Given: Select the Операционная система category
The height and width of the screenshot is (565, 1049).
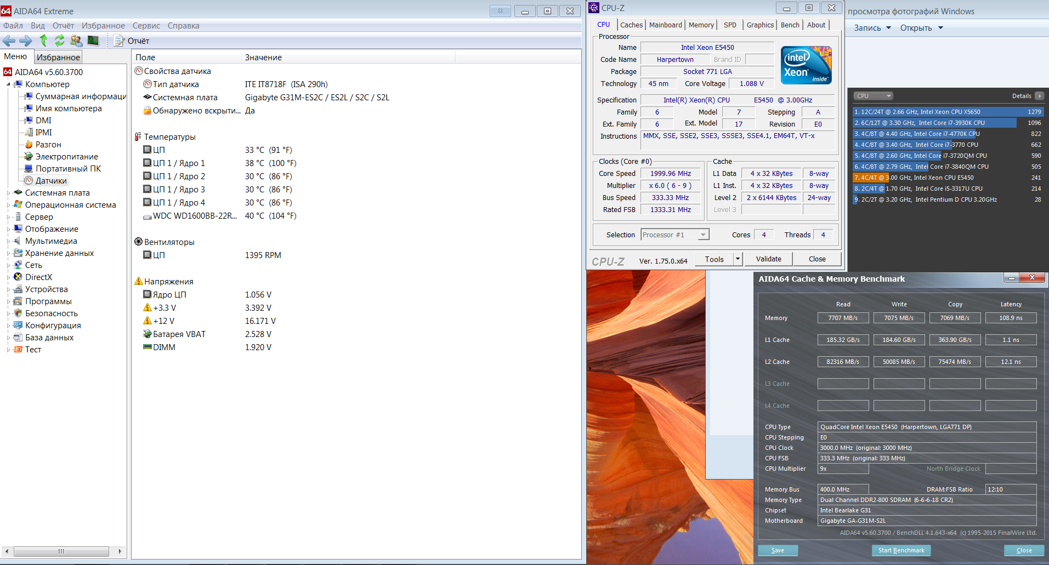Looking at the screenshot, I should click(x=70, y=205).
